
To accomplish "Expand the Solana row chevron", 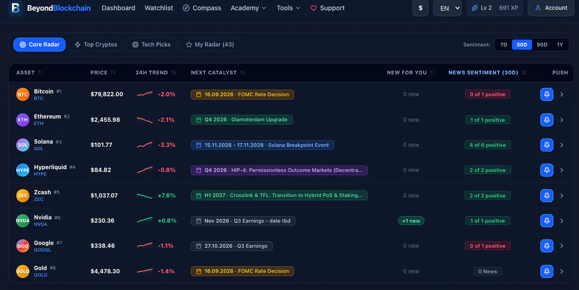I will [562, 145].
